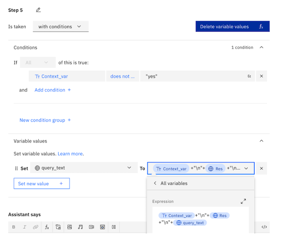Image resolution: width=290 pixels, height=234 pixels.
Task: Delete the query_text variable assignment
Action: [x=262, y=168]
